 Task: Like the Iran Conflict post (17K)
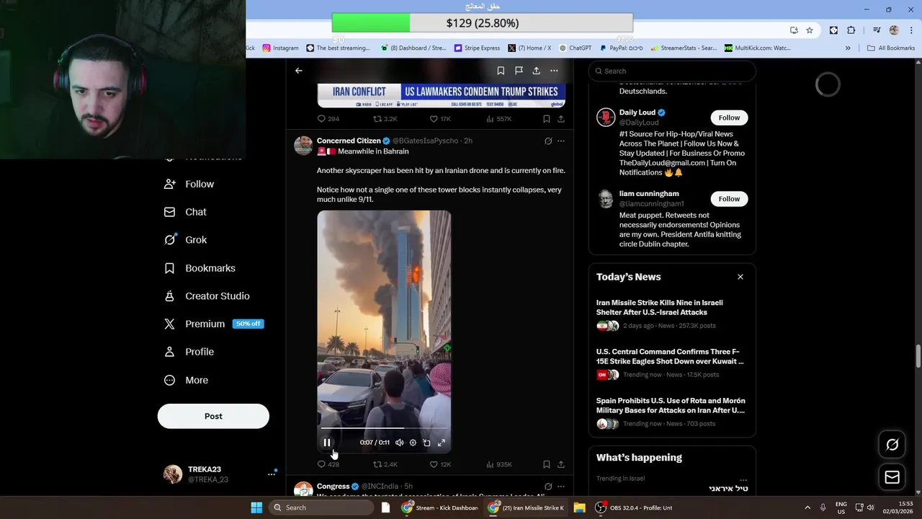[x=440, y=119]
